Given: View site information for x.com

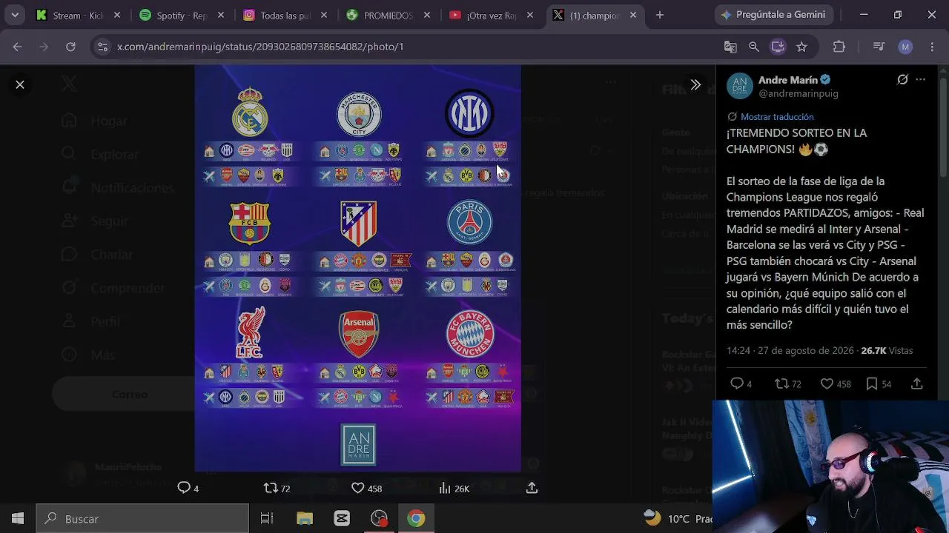Looking at the screenshot, I should 102,47.
